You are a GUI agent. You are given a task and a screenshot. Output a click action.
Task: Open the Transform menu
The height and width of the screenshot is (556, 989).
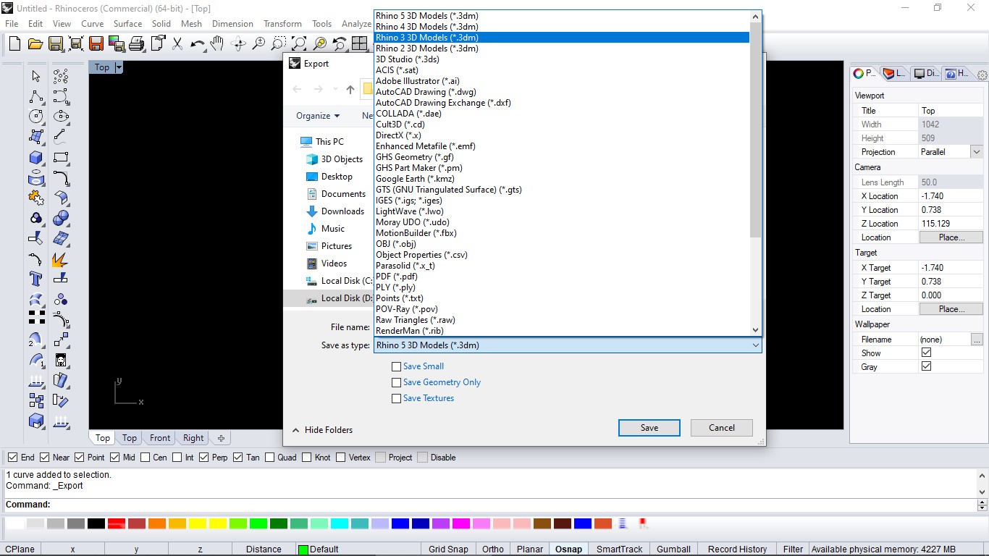click(x=282, y=24)
